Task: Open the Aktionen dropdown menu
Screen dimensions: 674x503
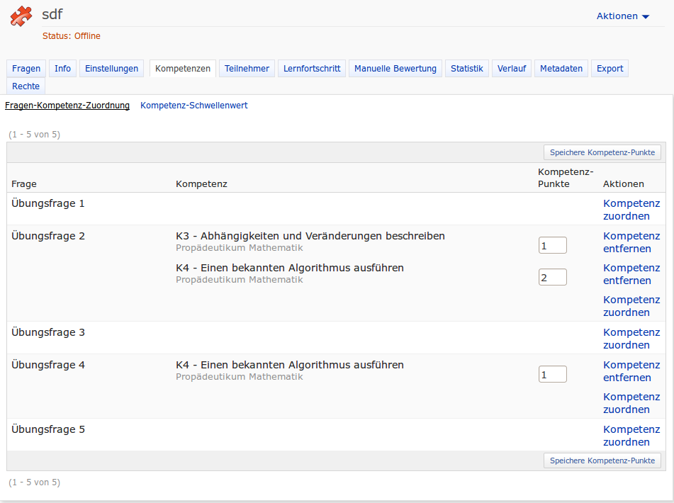Action: (622, 16)
